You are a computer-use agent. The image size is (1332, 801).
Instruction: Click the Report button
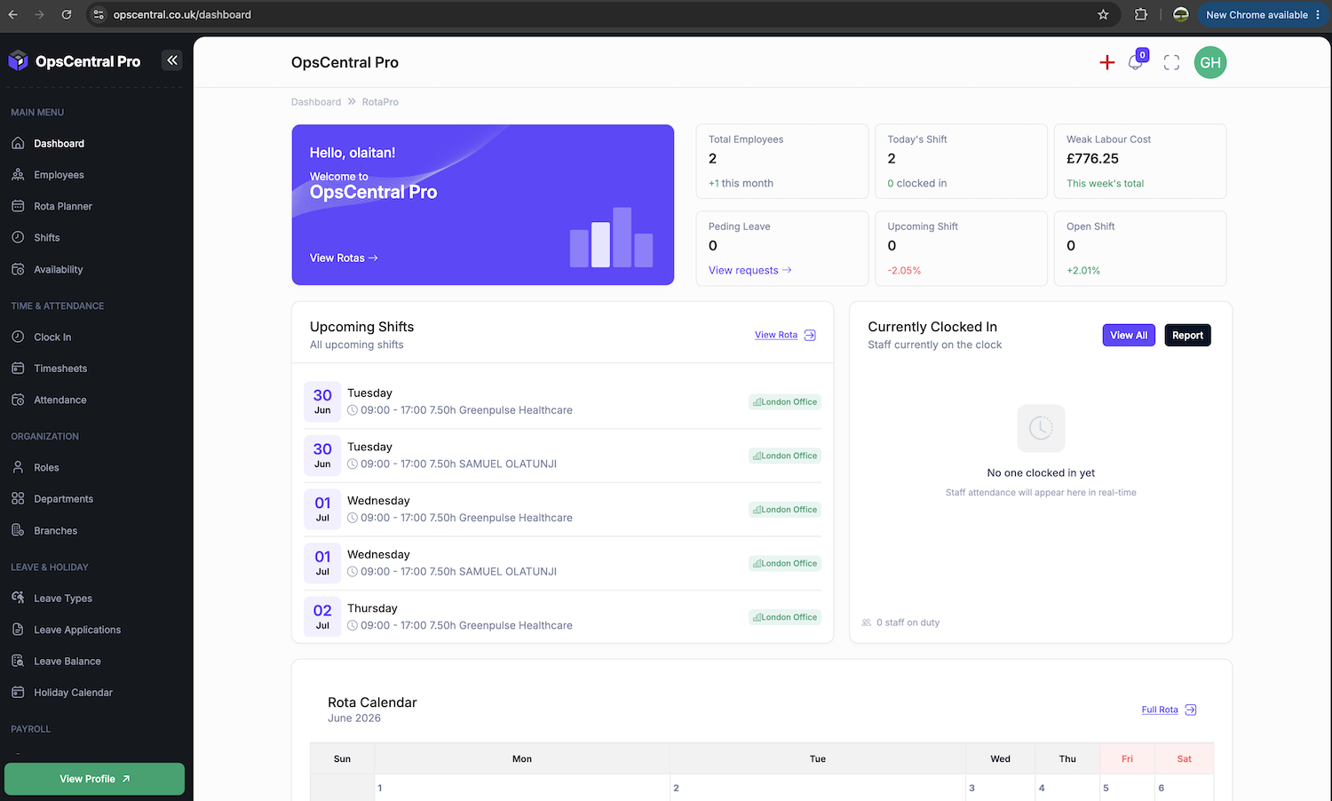coord(1187,335)
